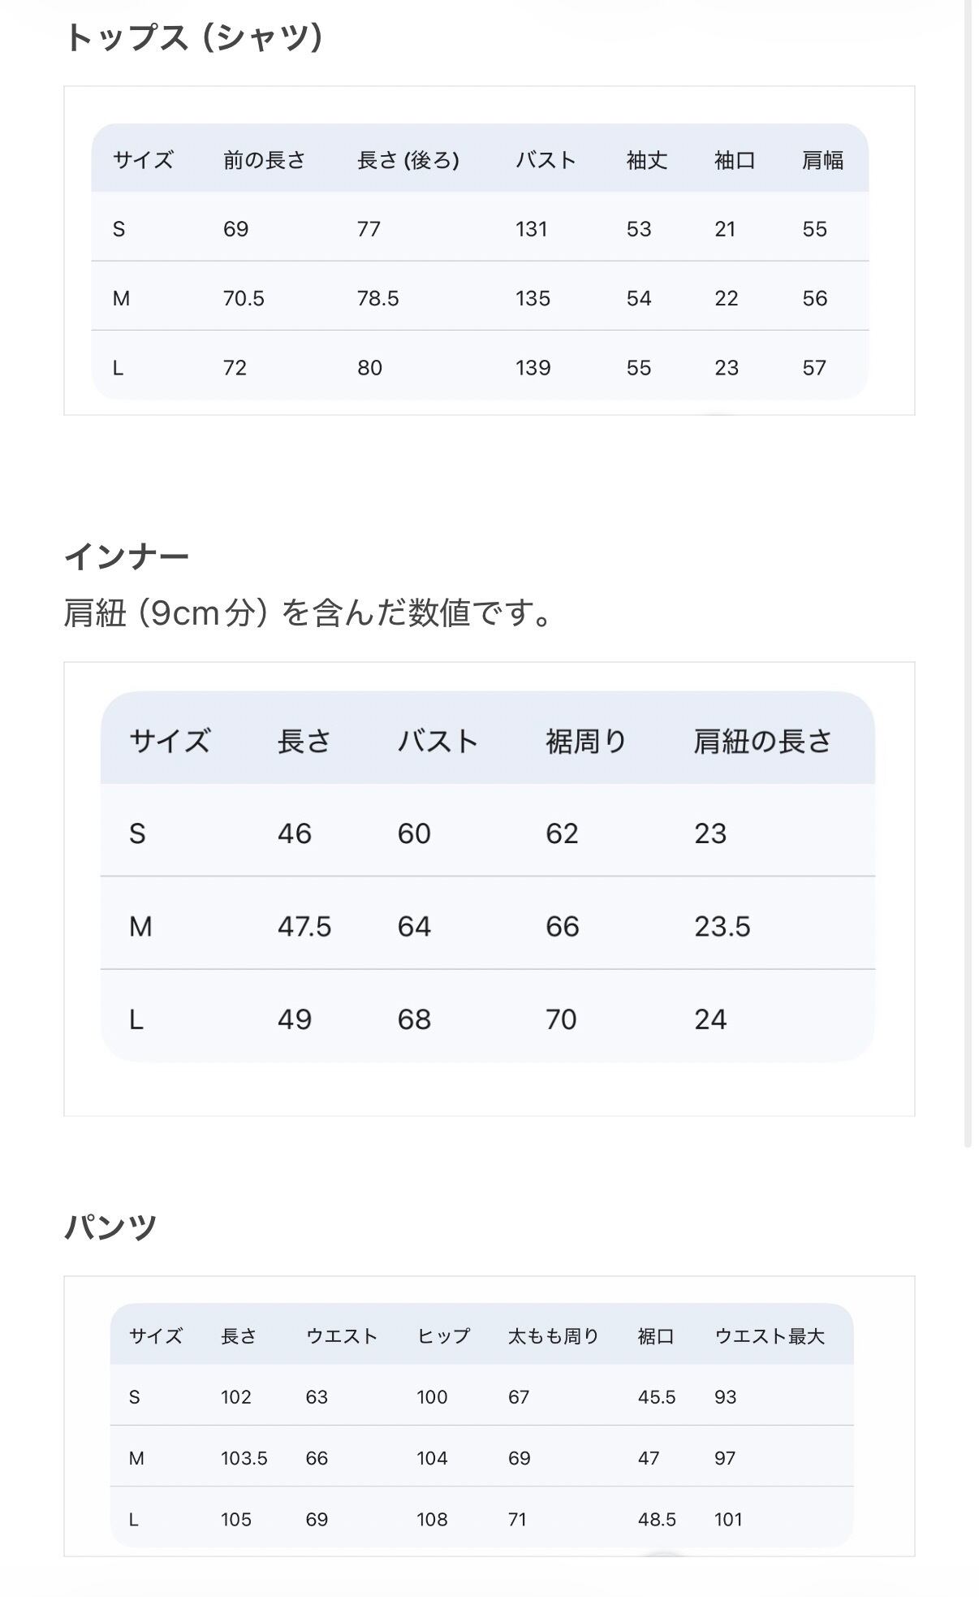Click the 太もも周り column header
The height and width of the screenshot is (1597, 979).
point(553,1336)
